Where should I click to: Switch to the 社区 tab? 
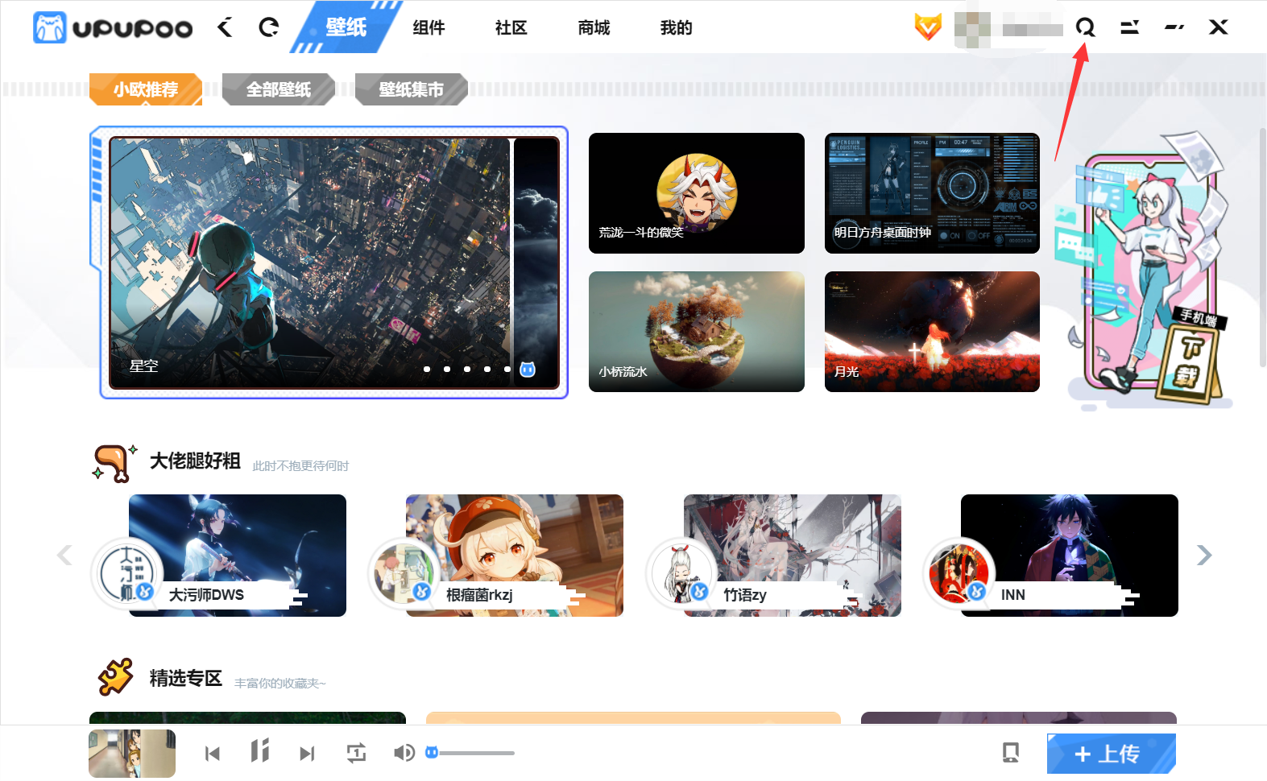point(511,28)
